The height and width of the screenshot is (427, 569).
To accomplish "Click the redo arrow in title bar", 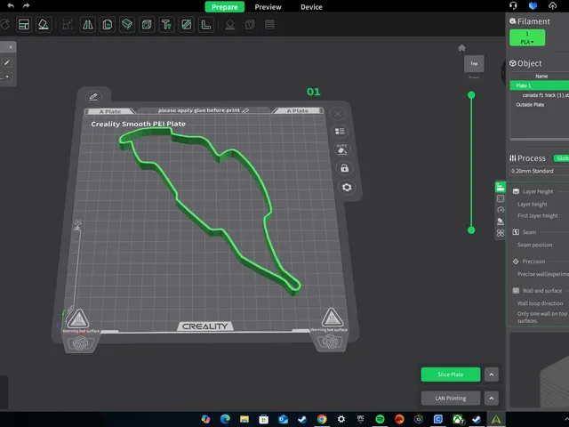I will click(26, 6).
